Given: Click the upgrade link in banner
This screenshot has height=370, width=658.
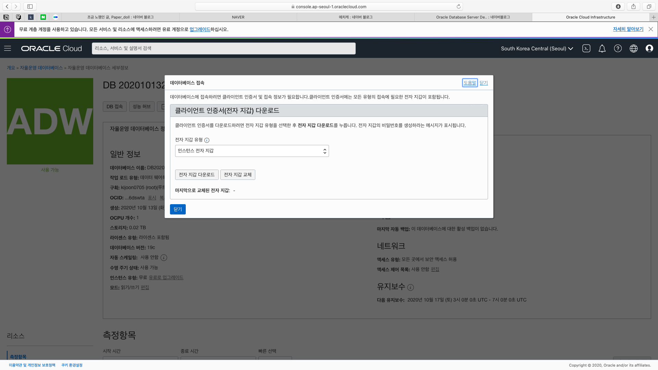Looking at the screenshot, I should click(x=200, y=29).
